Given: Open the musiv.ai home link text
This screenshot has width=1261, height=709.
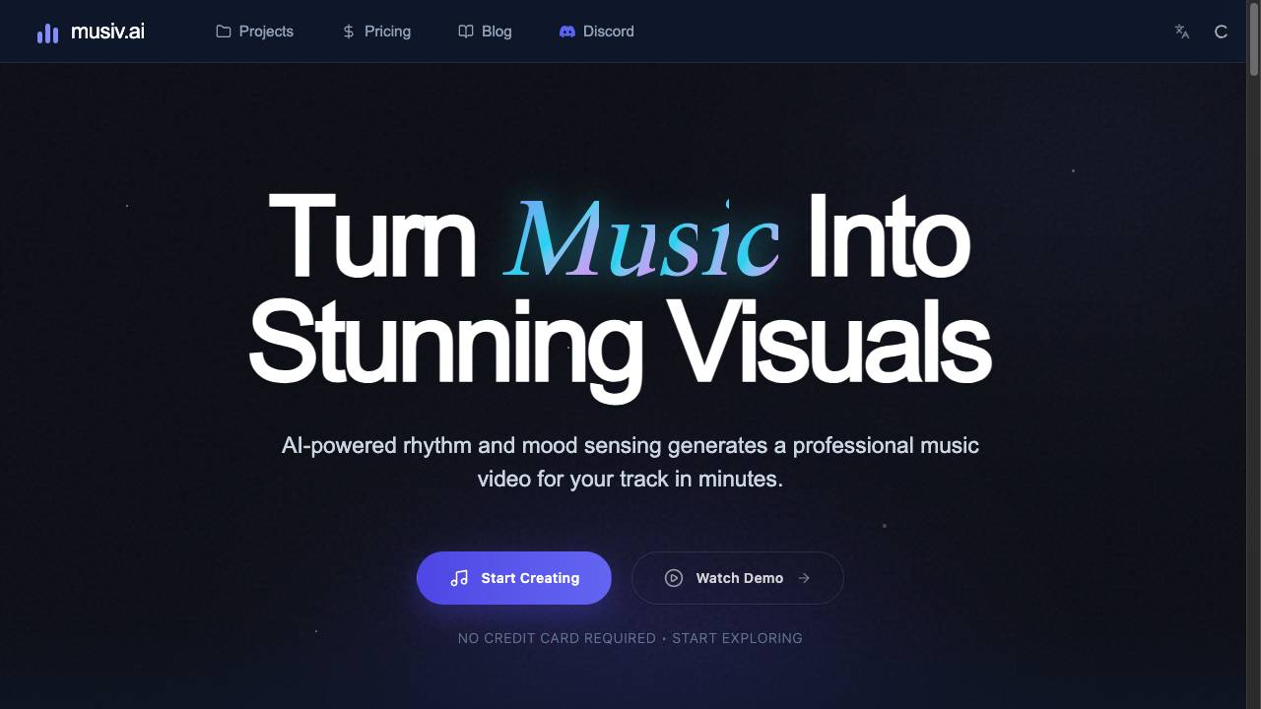Looking at the screenshot, I should (x=107, y=32).
